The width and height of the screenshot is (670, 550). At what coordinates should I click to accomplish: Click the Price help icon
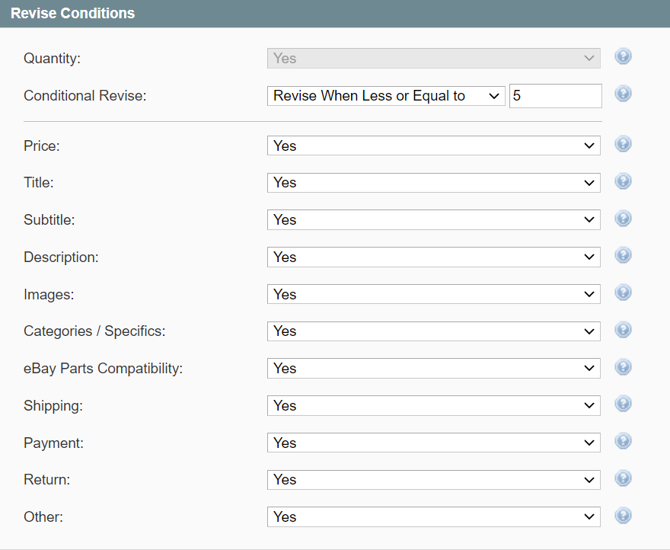tap(623, 144)
